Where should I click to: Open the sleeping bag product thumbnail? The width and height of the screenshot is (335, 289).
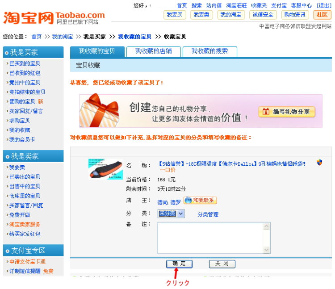click(105, 169)
